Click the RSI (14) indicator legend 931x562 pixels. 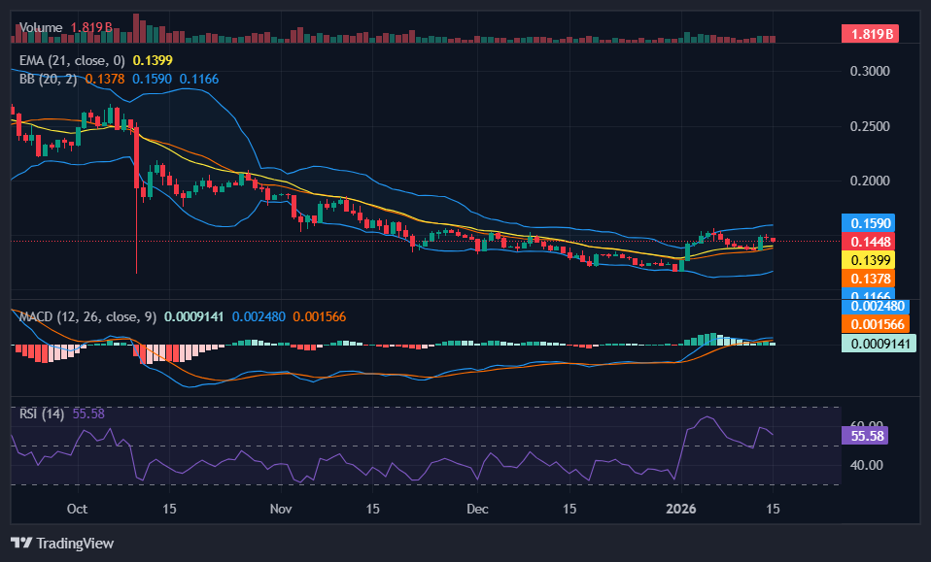(x=43, y=413)
